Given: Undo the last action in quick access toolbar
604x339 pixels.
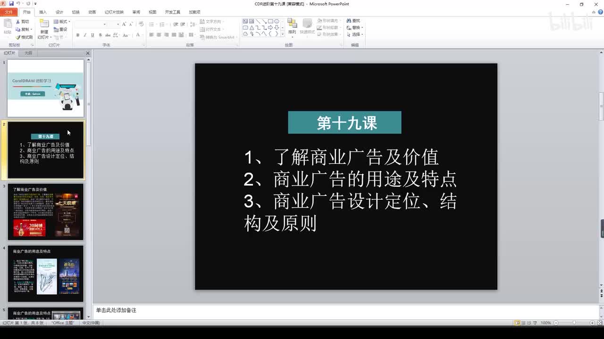Looking at the screenshot, I should point(18,4).
